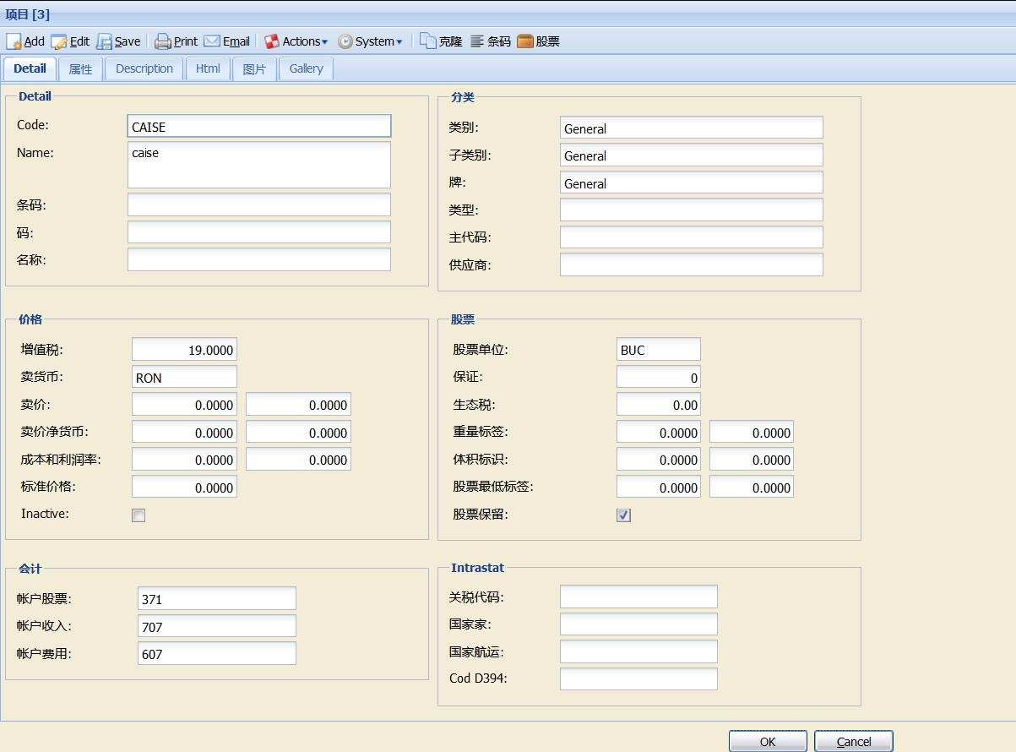The height and width of the screenshot is (752, 1016).
Task: Click the 国家家 input field
Action: pos(638,624)
